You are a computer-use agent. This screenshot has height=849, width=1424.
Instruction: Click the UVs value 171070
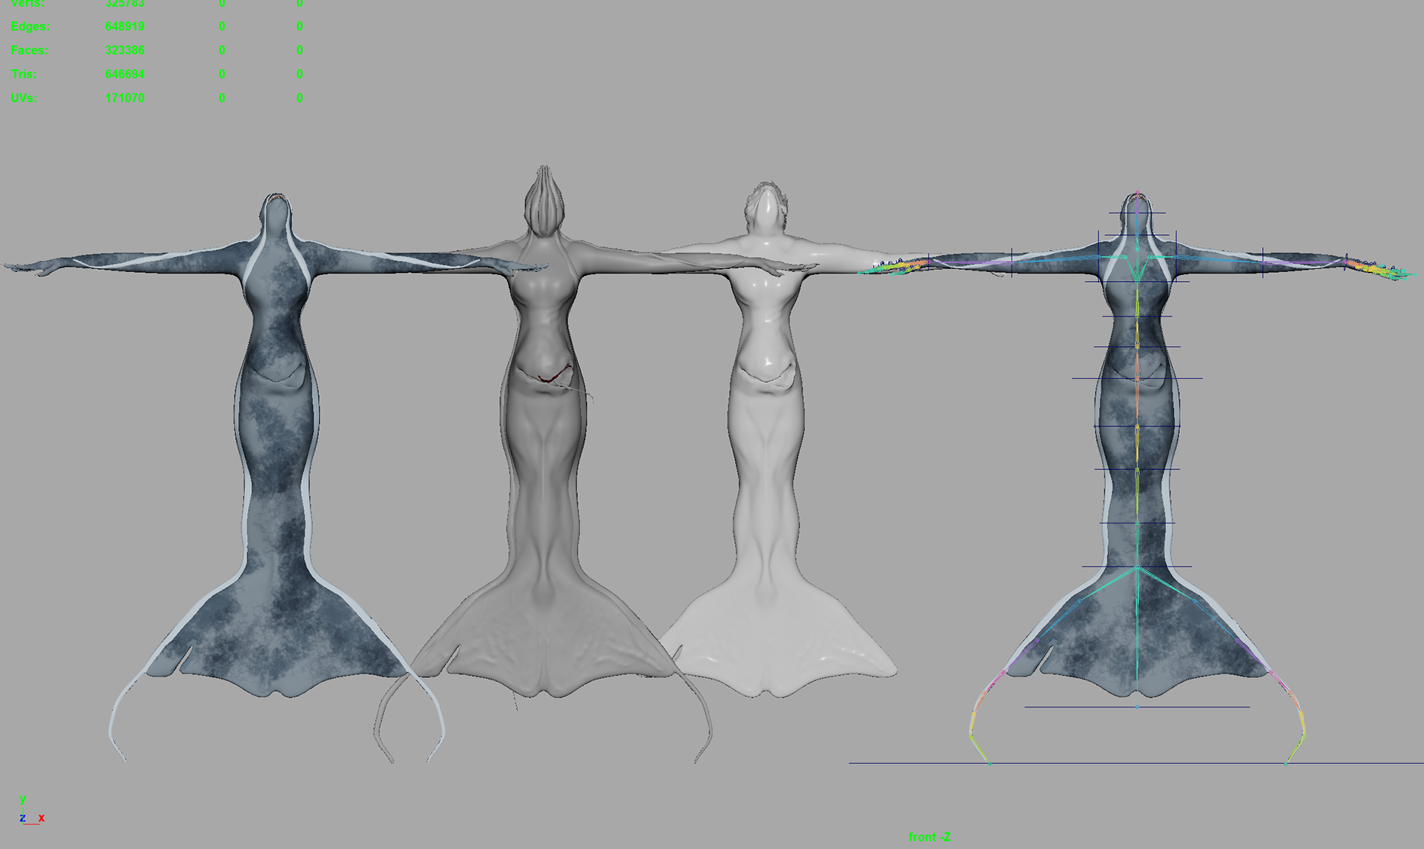click(125, 98)
